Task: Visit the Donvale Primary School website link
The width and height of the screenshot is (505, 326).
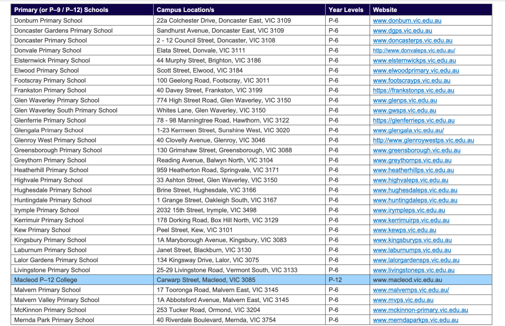Action: tap(414, 51)
